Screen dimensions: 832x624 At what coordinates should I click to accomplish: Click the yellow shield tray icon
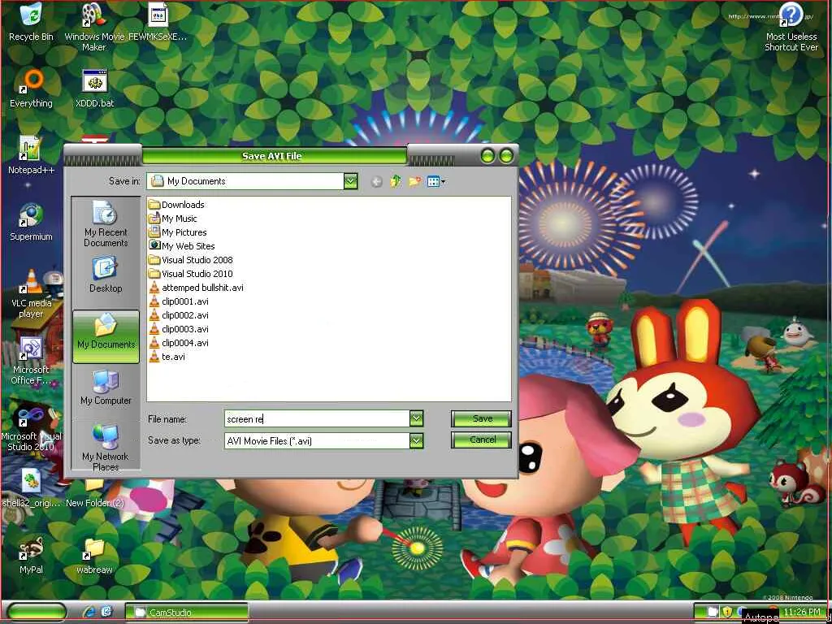pos(726,612)
